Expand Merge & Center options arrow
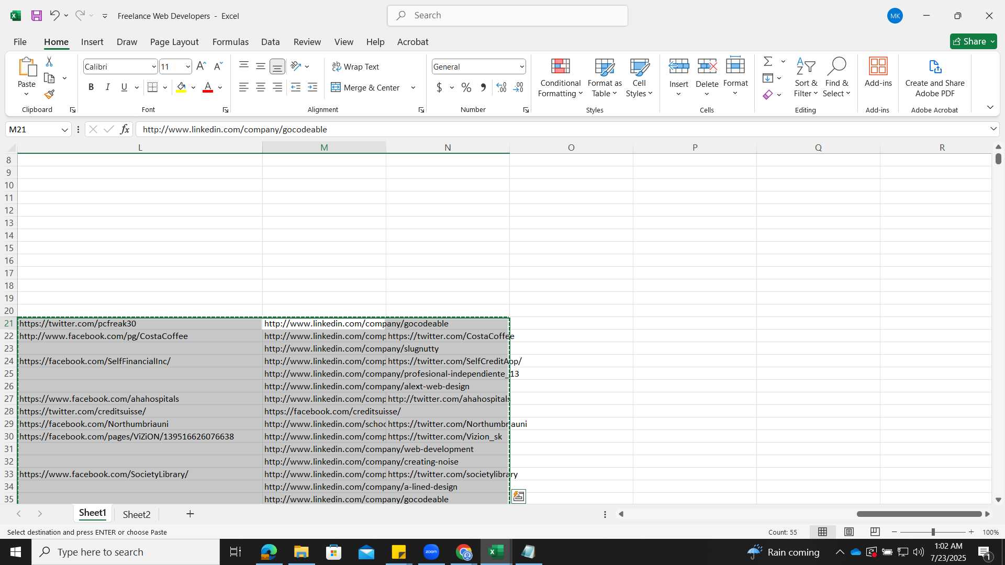Image resolution: width=1005 pixels, height=565 pixels. pos(413,87)
